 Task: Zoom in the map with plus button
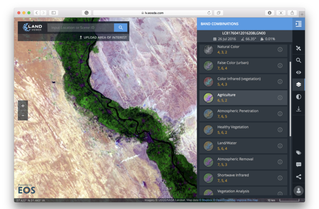pyautogui.click(x=23, y=105)
